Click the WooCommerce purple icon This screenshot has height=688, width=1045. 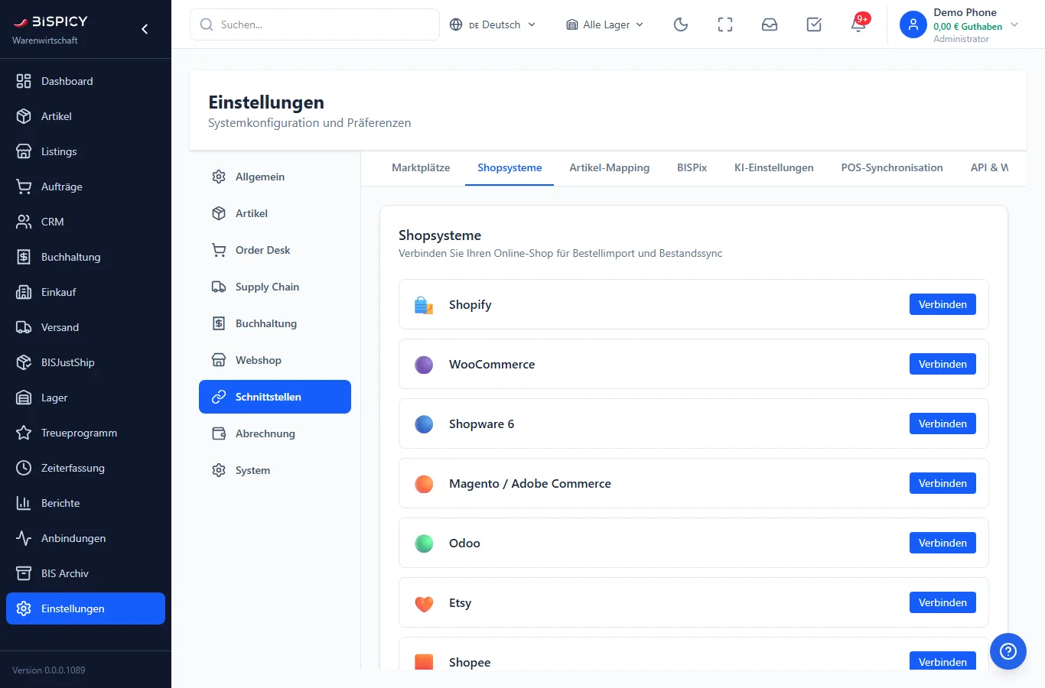tap(424, 365)
